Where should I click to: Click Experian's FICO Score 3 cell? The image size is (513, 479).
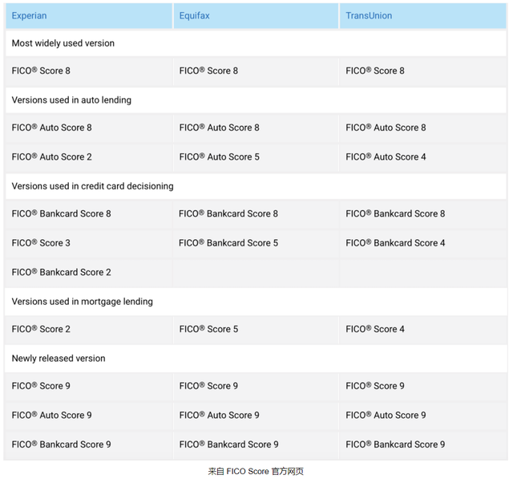pyautogui.click(x=89, y=243)
